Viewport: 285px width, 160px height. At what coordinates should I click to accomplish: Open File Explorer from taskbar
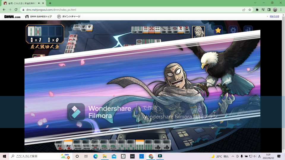coord(105,156)
